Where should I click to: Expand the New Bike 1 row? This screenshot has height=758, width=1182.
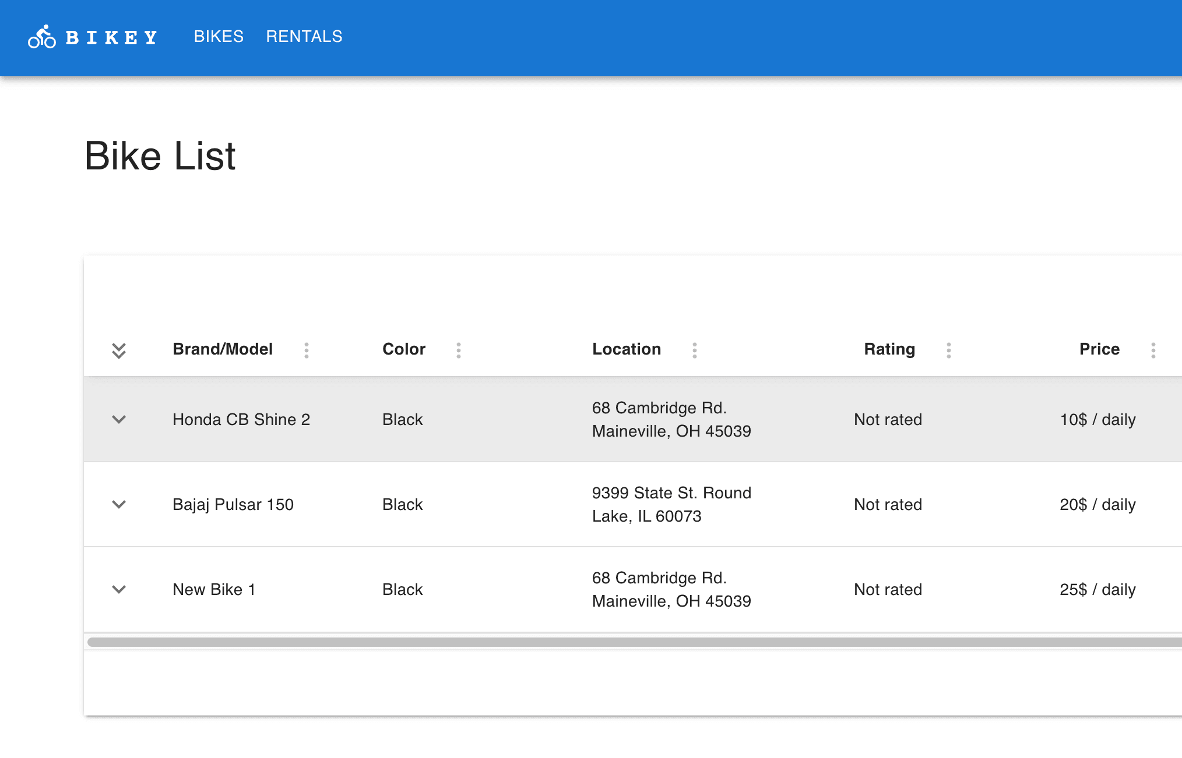(119, 589)
